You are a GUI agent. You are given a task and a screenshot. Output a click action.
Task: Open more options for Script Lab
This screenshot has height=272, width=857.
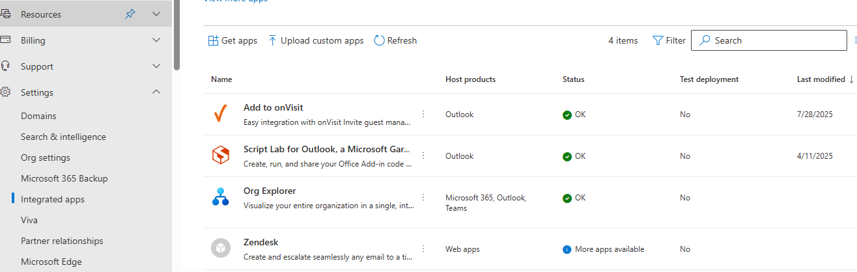coord(423,156)
